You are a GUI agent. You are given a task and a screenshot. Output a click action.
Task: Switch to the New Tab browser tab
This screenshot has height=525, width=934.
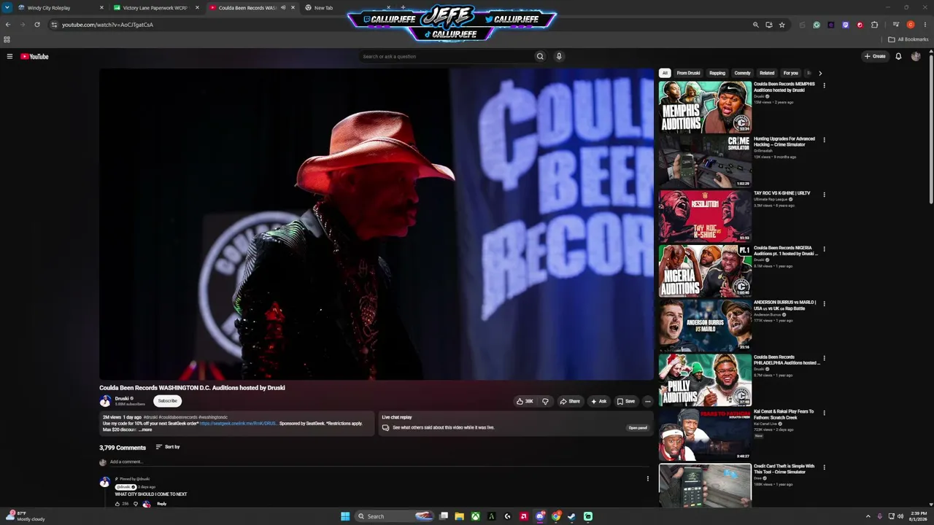point(347,8)
